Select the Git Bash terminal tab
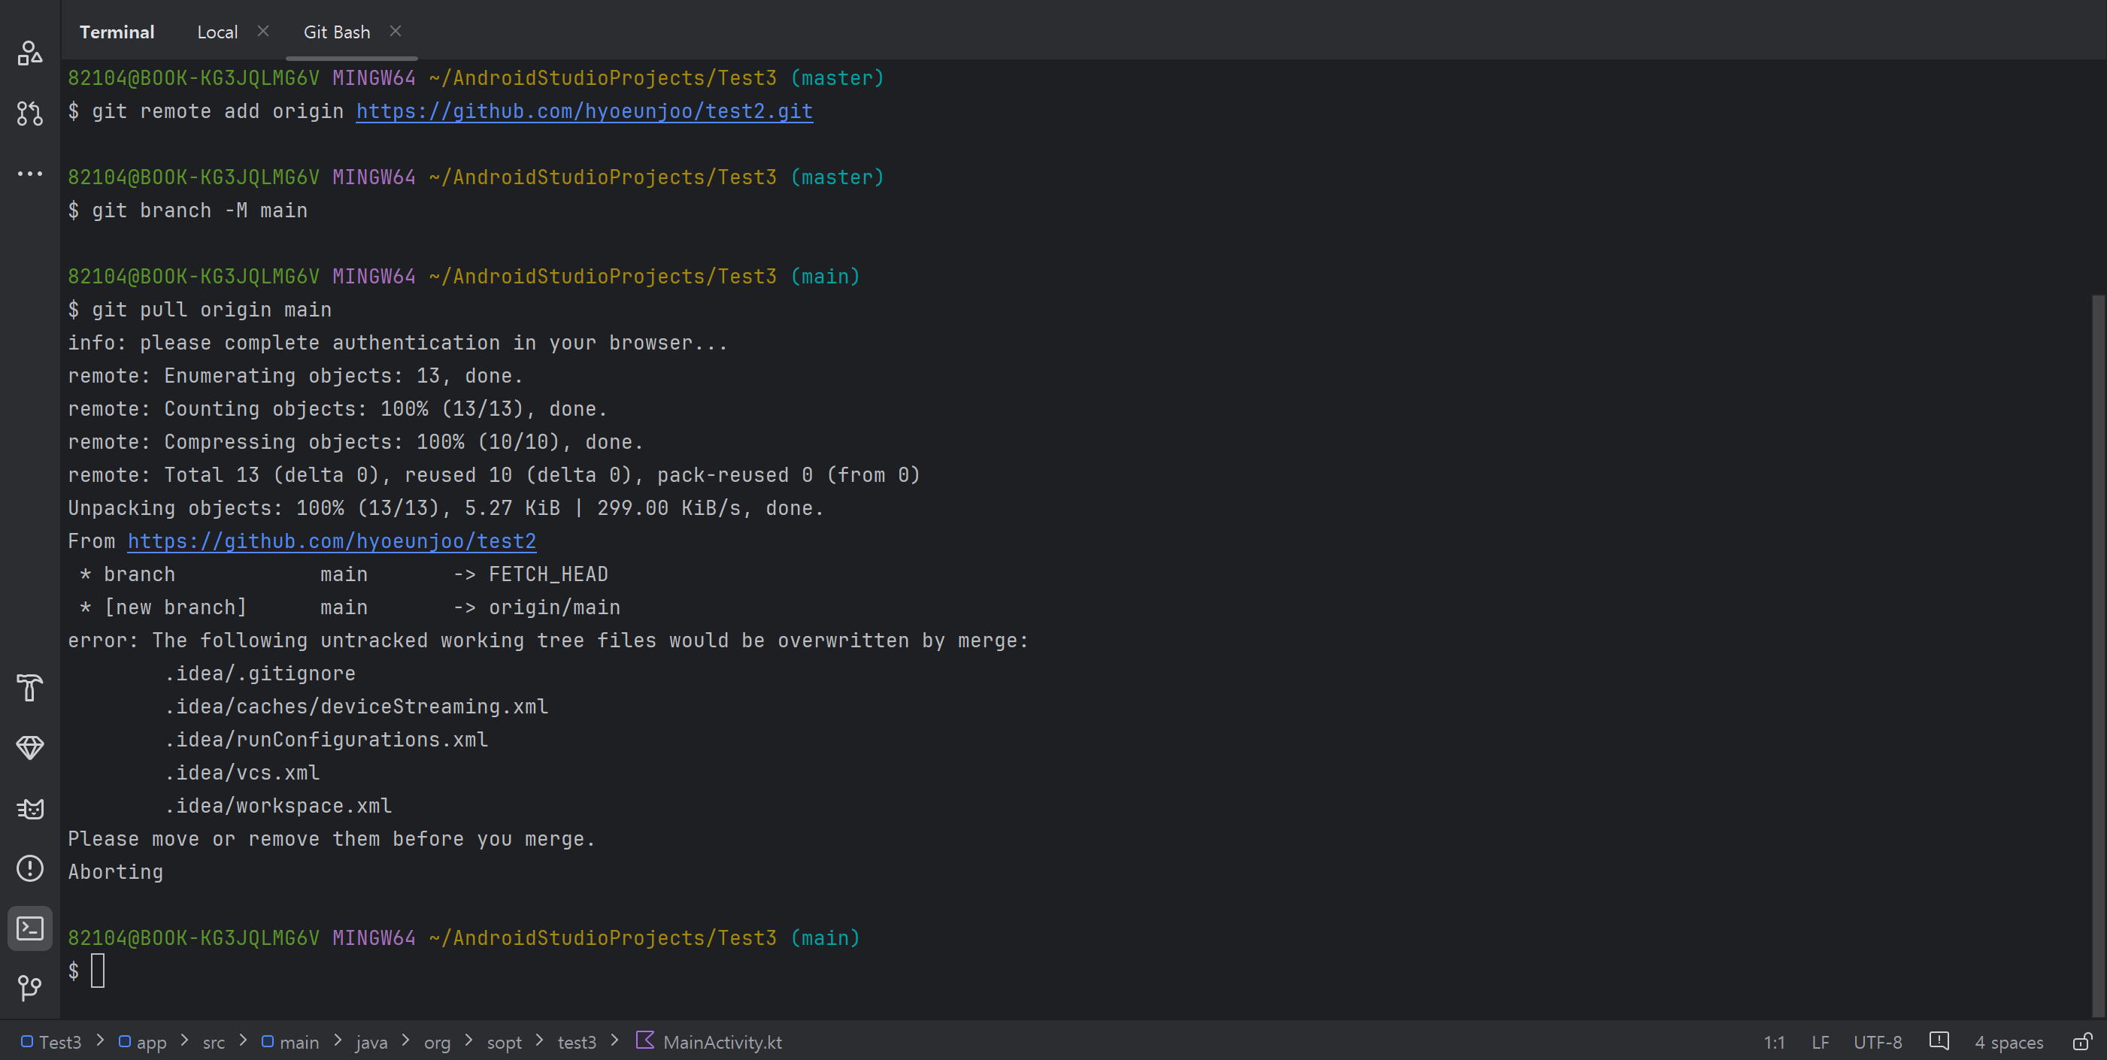This screenshot has height=1060, width=2107. click(x=336, y=32)
